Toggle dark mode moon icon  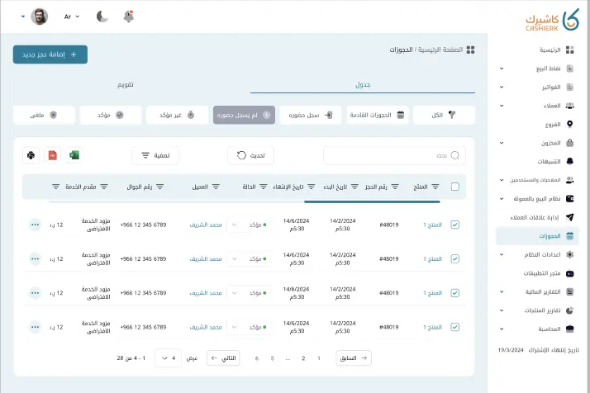102,17
